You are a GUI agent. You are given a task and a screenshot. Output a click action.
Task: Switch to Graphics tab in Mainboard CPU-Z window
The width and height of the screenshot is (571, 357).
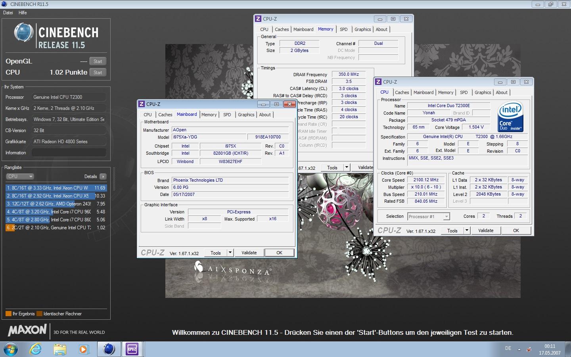click(x=246, y=115)
